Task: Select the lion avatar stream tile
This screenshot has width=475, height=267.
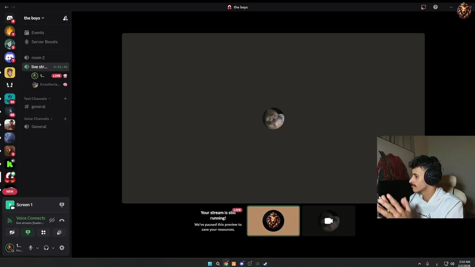Action: tap(273, 221)
